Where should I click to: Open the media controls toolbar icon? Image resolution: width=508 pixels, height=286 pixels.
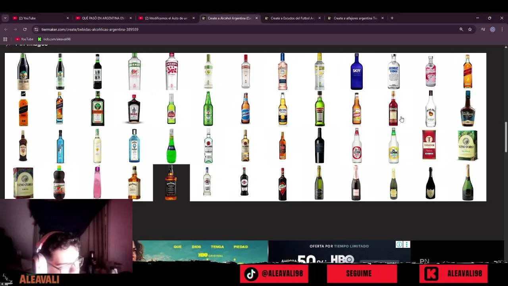[x=483, y=29]
